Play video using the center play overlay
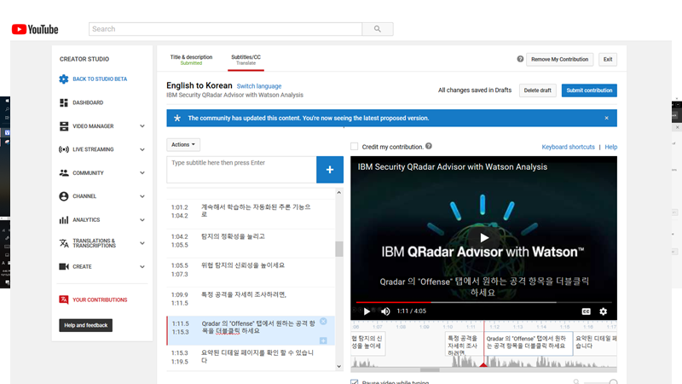 (483, 238)
